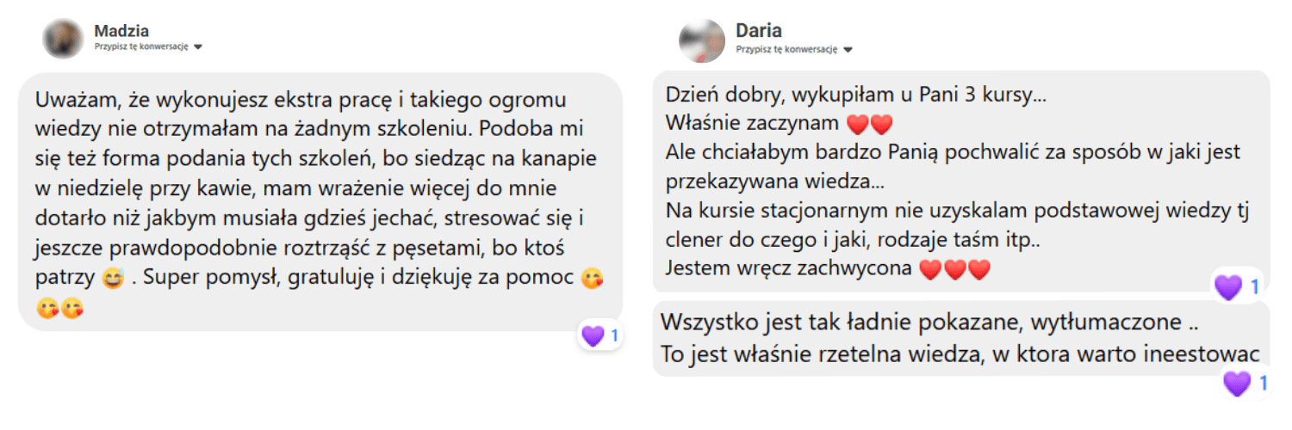Click the two red hearts after 'Właśnie zaczynam'
Image resolution: width=1292 pixels, height=430 pixels.
coord(871,126)
